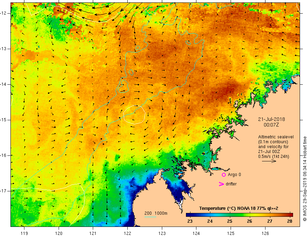Select the time text 00:07Z
Image resolution: width=307 pixels, height=237 pixels.
click(271, 125)
